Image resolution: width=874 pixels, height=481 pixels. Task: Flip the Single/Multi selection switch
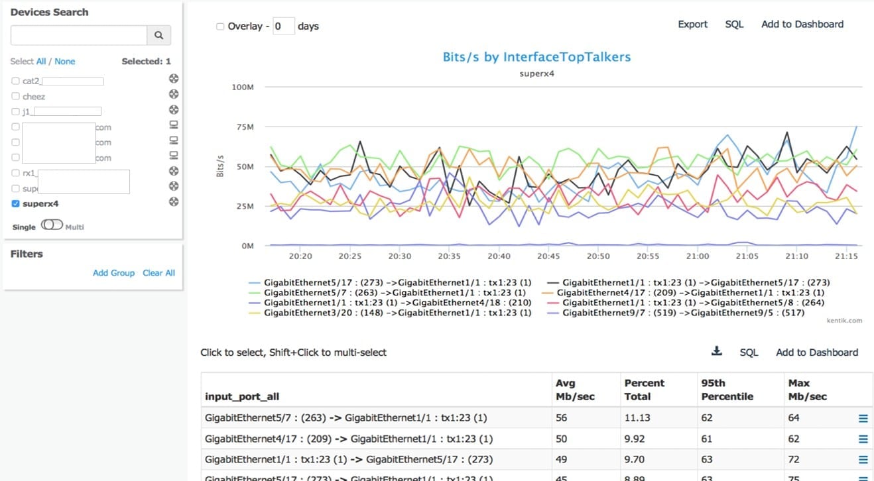pos(51,225)
